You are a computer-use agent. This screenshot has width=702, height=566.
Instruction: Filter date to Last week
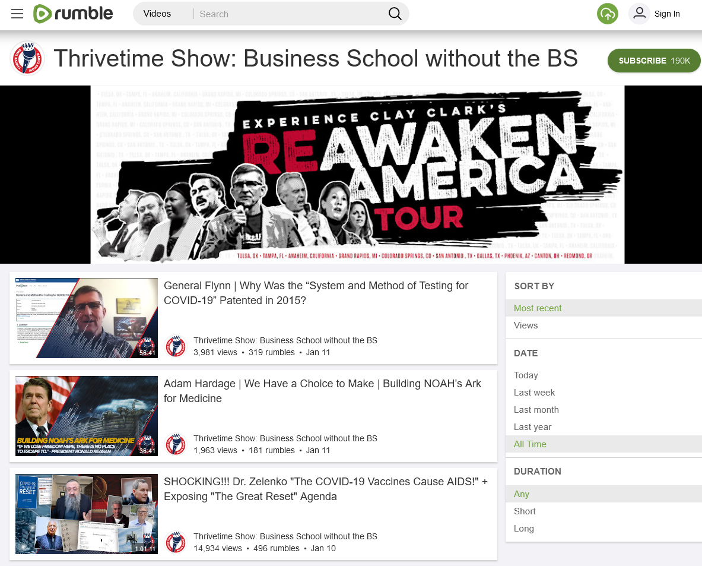(x=603, y=393)
